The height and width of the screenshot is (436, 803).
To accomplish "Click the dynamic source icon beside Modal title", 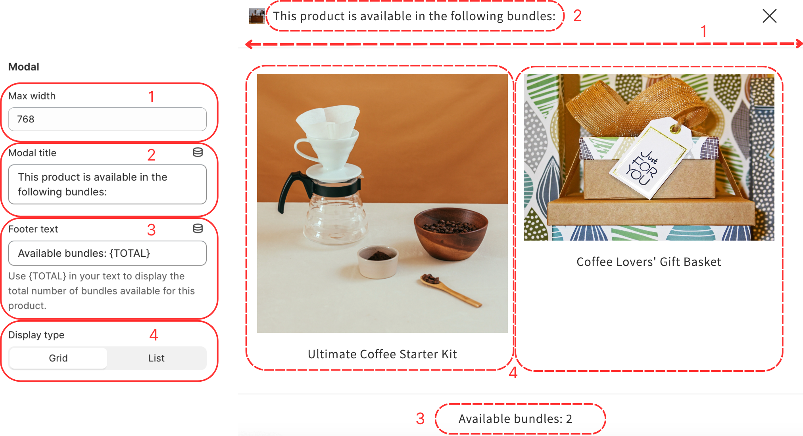I will click(198, 153).
